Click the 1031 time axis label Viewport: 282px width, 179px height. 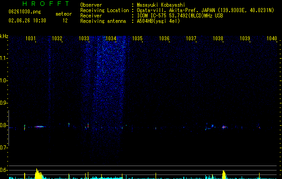[x=30, y=38]
